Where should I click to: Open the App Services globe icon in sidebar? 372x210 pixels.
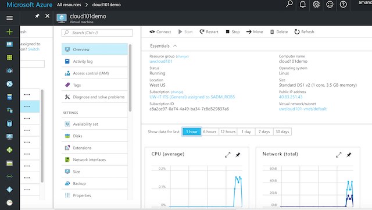(x=9, y=84)
